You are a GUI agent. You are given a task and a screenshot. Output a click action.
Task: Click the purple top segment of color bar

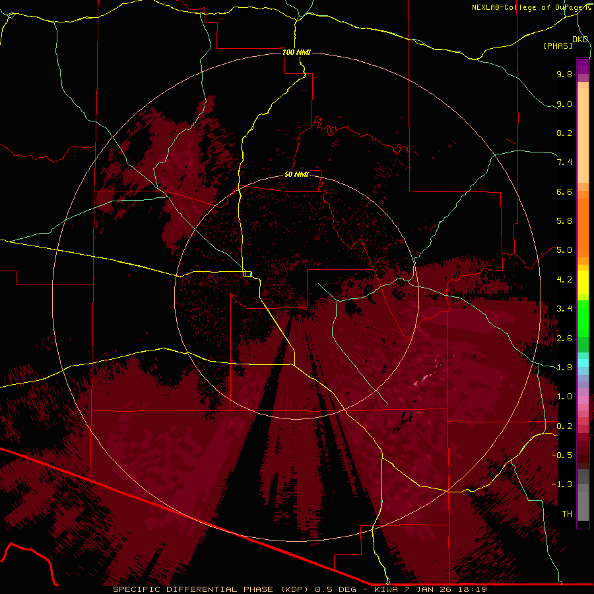coord(583,66)
